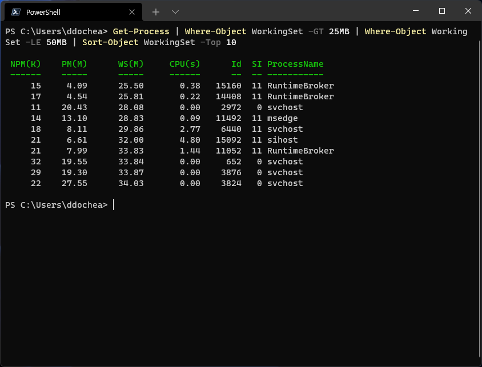Expand the new tab profile dropdown
This screenshot has height=367, width=482.
pyautogui.click(x=175, y=12)
